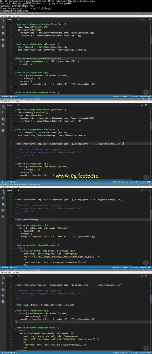This screenshot has width=152, height=354.
Task: Click 'UTF-8' encoding in second frame's status bar
Action: point(132,182)
